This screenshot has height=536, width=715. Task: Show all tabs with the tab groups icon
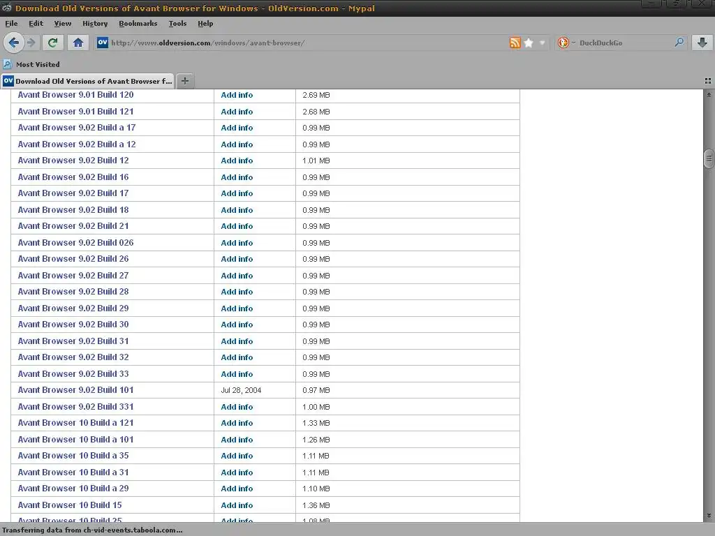[x=708, y=81]
